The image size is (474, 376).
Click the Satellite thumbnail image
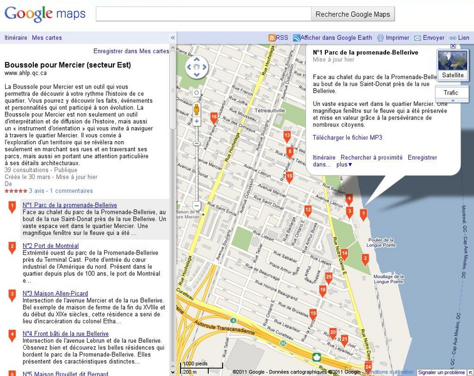pyautogui.click(x=453, y=61)
